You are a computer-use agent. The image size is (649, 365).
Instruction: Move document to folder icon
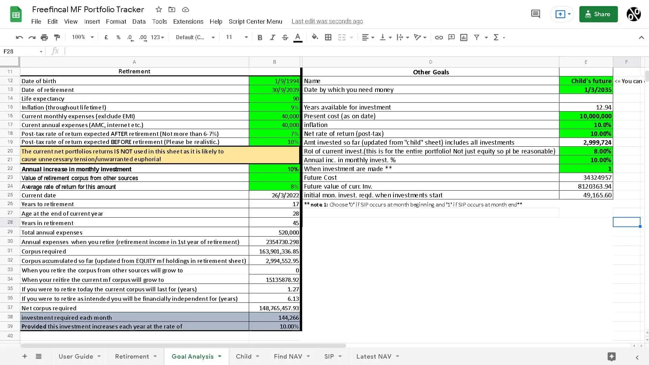coord(172,9)
